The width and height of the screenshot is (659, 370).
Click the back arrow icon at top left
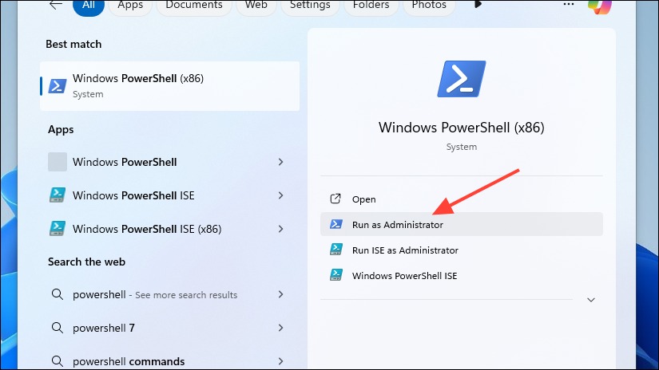[x=55, y=5]
